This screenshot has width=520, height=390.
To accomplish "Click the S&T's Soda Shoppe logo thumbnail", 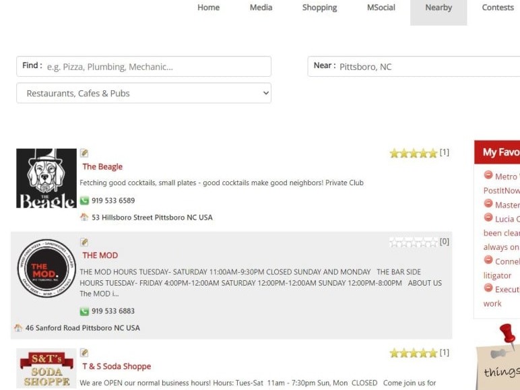I will coord(46,368).
